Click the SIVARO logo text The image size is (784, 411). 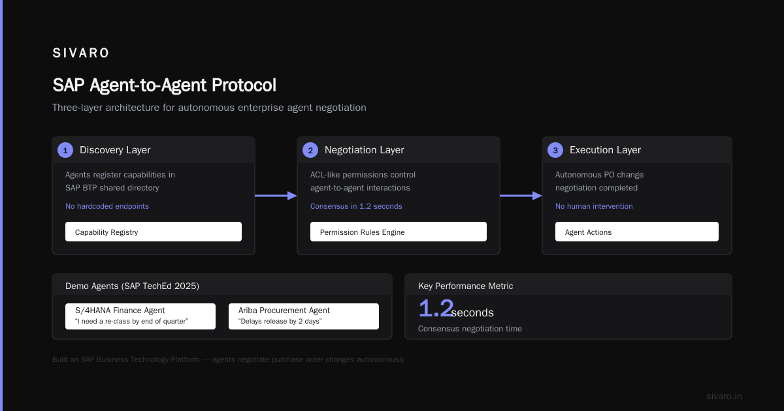pos(81,53)
